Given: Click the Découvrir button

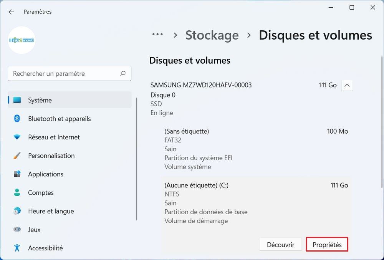Looking at the screenshot, I should click(x=281, y=245).
